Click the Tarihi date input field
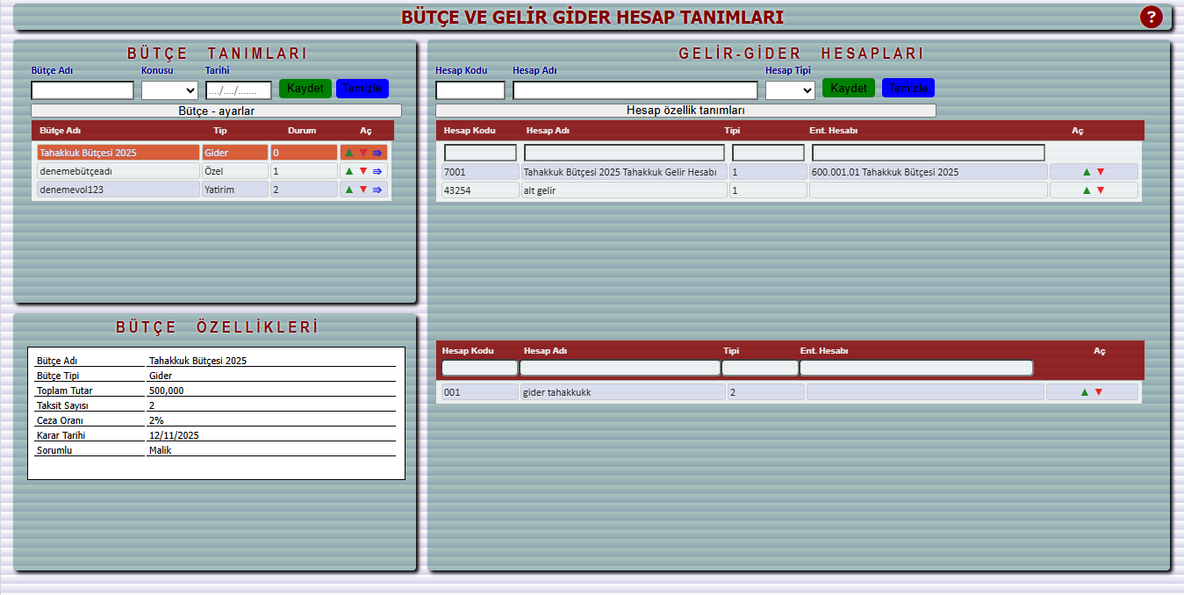The width and height of the screenshot is (1184, 595). [239, 90]
